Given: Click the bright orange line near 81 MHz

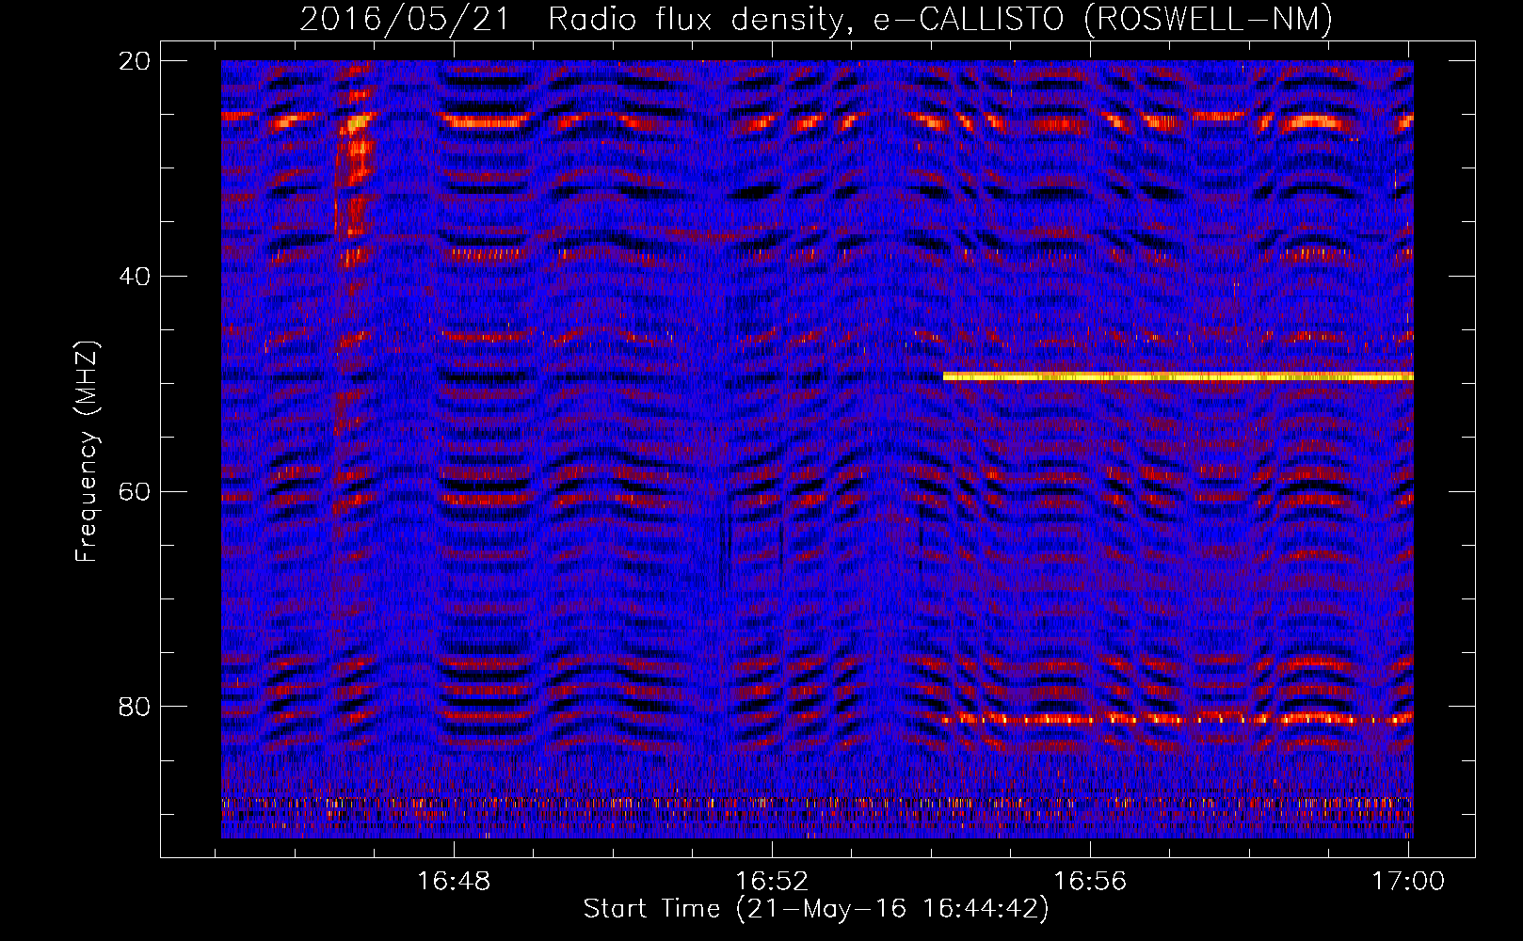Looking at the screenshot, I should pyautogui.click(x=1178, y=719).
